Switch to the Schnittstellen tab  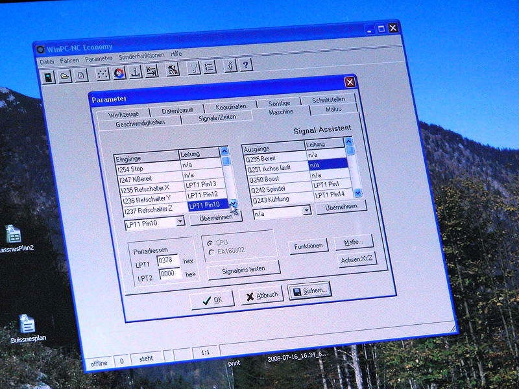328,100
